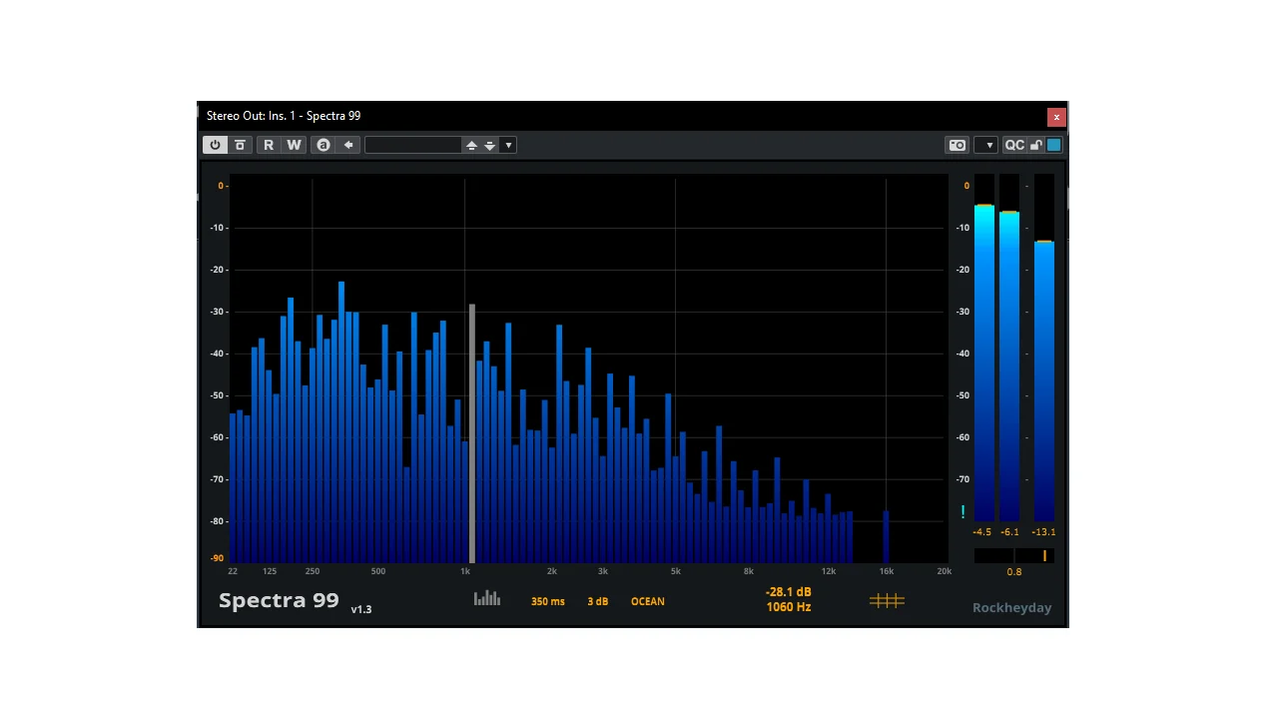Click the v1.3 version label
Viewport: 1278px width, 719px height.
[x=361, y=609]
